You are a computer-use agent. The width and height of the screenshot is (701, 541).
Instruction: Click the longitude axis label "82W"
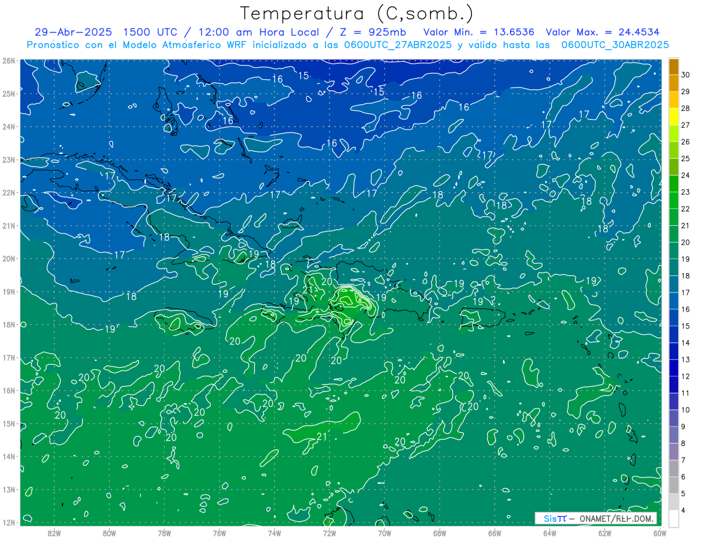click(x=54, y=533)
